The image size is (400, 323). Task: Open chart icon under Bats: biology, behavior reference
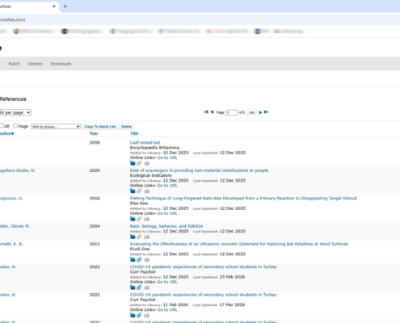[x=147, y=237]
